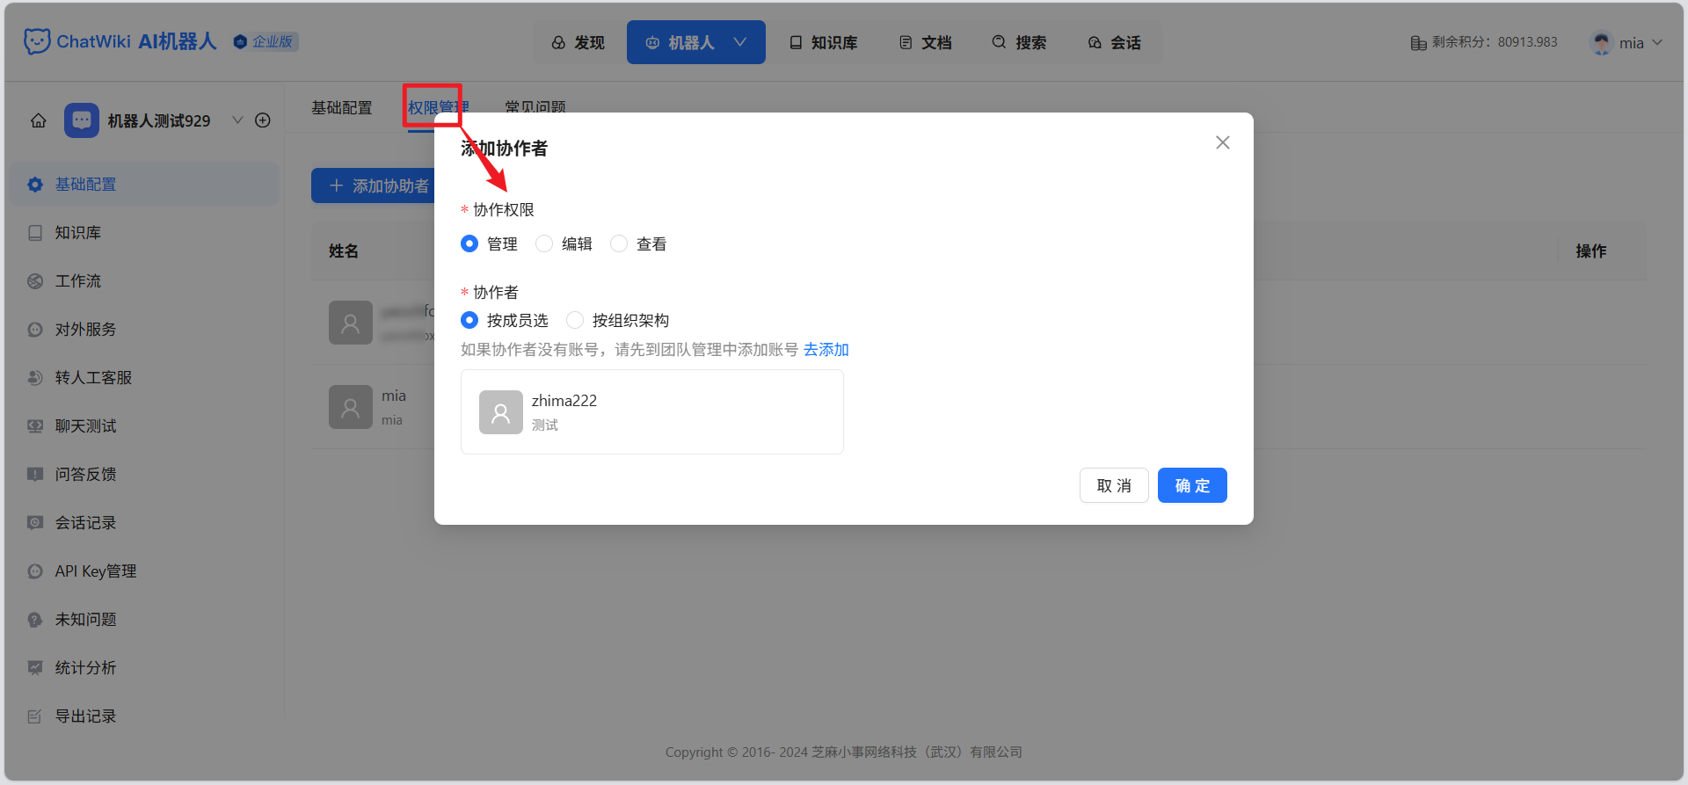1688x785 pixels.
Task: Click the 确定 confirm button
Action: (1192, 485)
